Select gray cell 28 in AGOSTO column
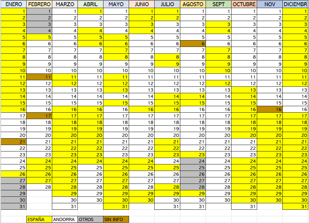 pos(193,187)
